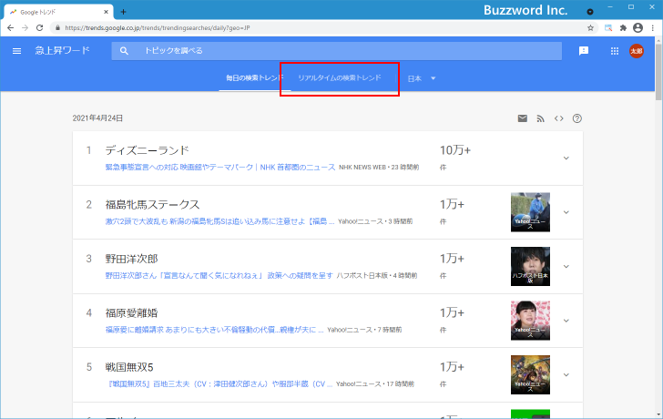Viewport: 663px width, 419px height.
Task: Open the 『戦国無双5』百地三太夫 article link
Action: click(219, 383)
